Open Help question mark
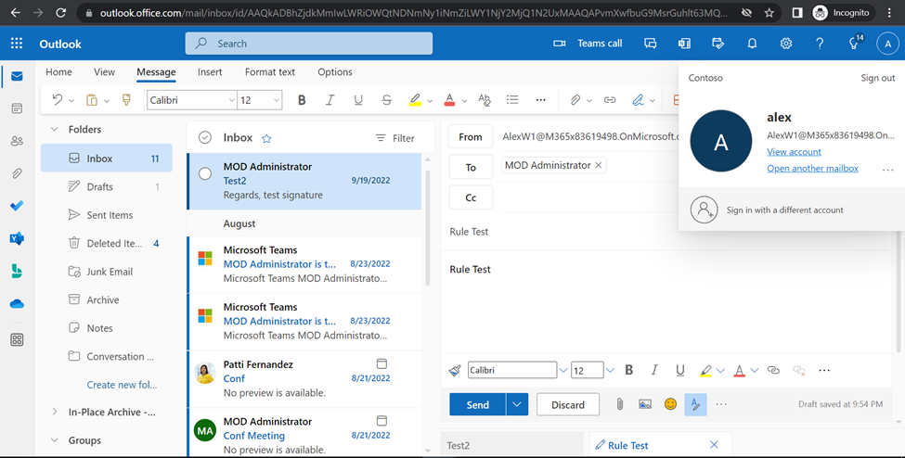The image size is (905, 458). click(820, 44)
